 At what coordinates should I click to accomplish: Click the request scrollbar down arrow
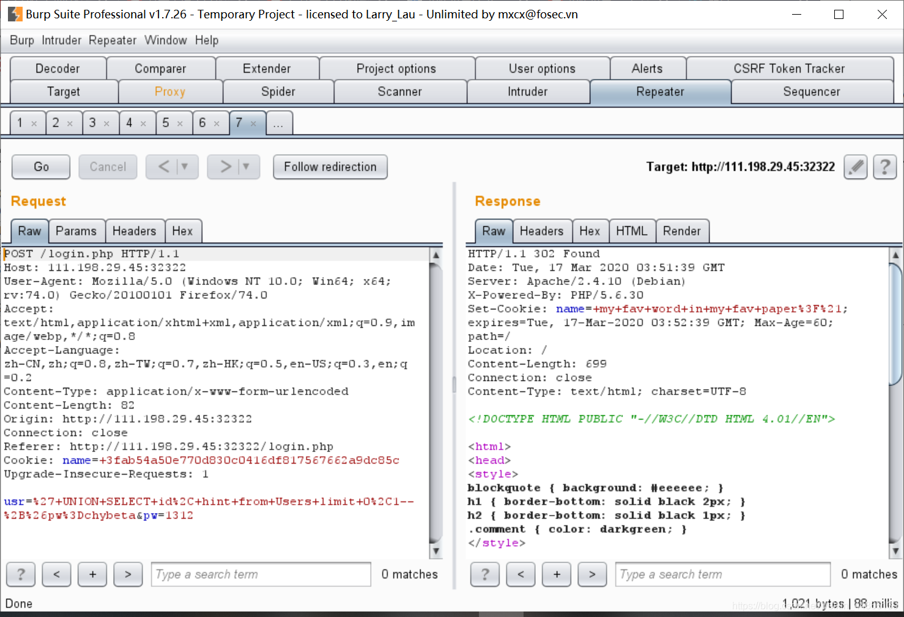(436, 550)
